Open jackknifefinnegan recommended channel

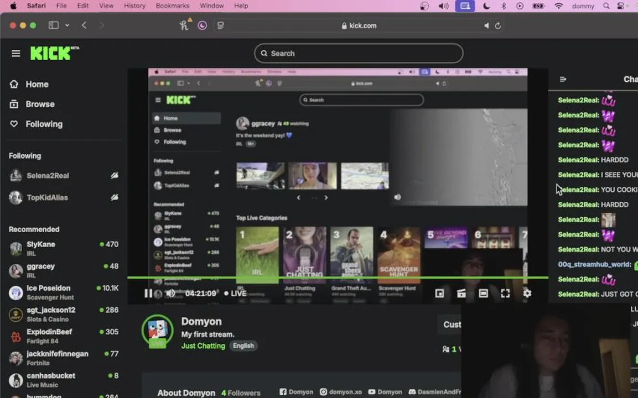(64, 358)
